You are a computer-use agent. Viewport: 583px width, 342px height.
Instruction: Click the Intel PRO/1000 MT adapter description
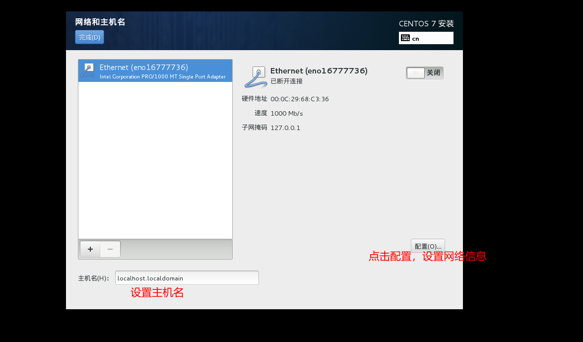(x=163, y=76)
